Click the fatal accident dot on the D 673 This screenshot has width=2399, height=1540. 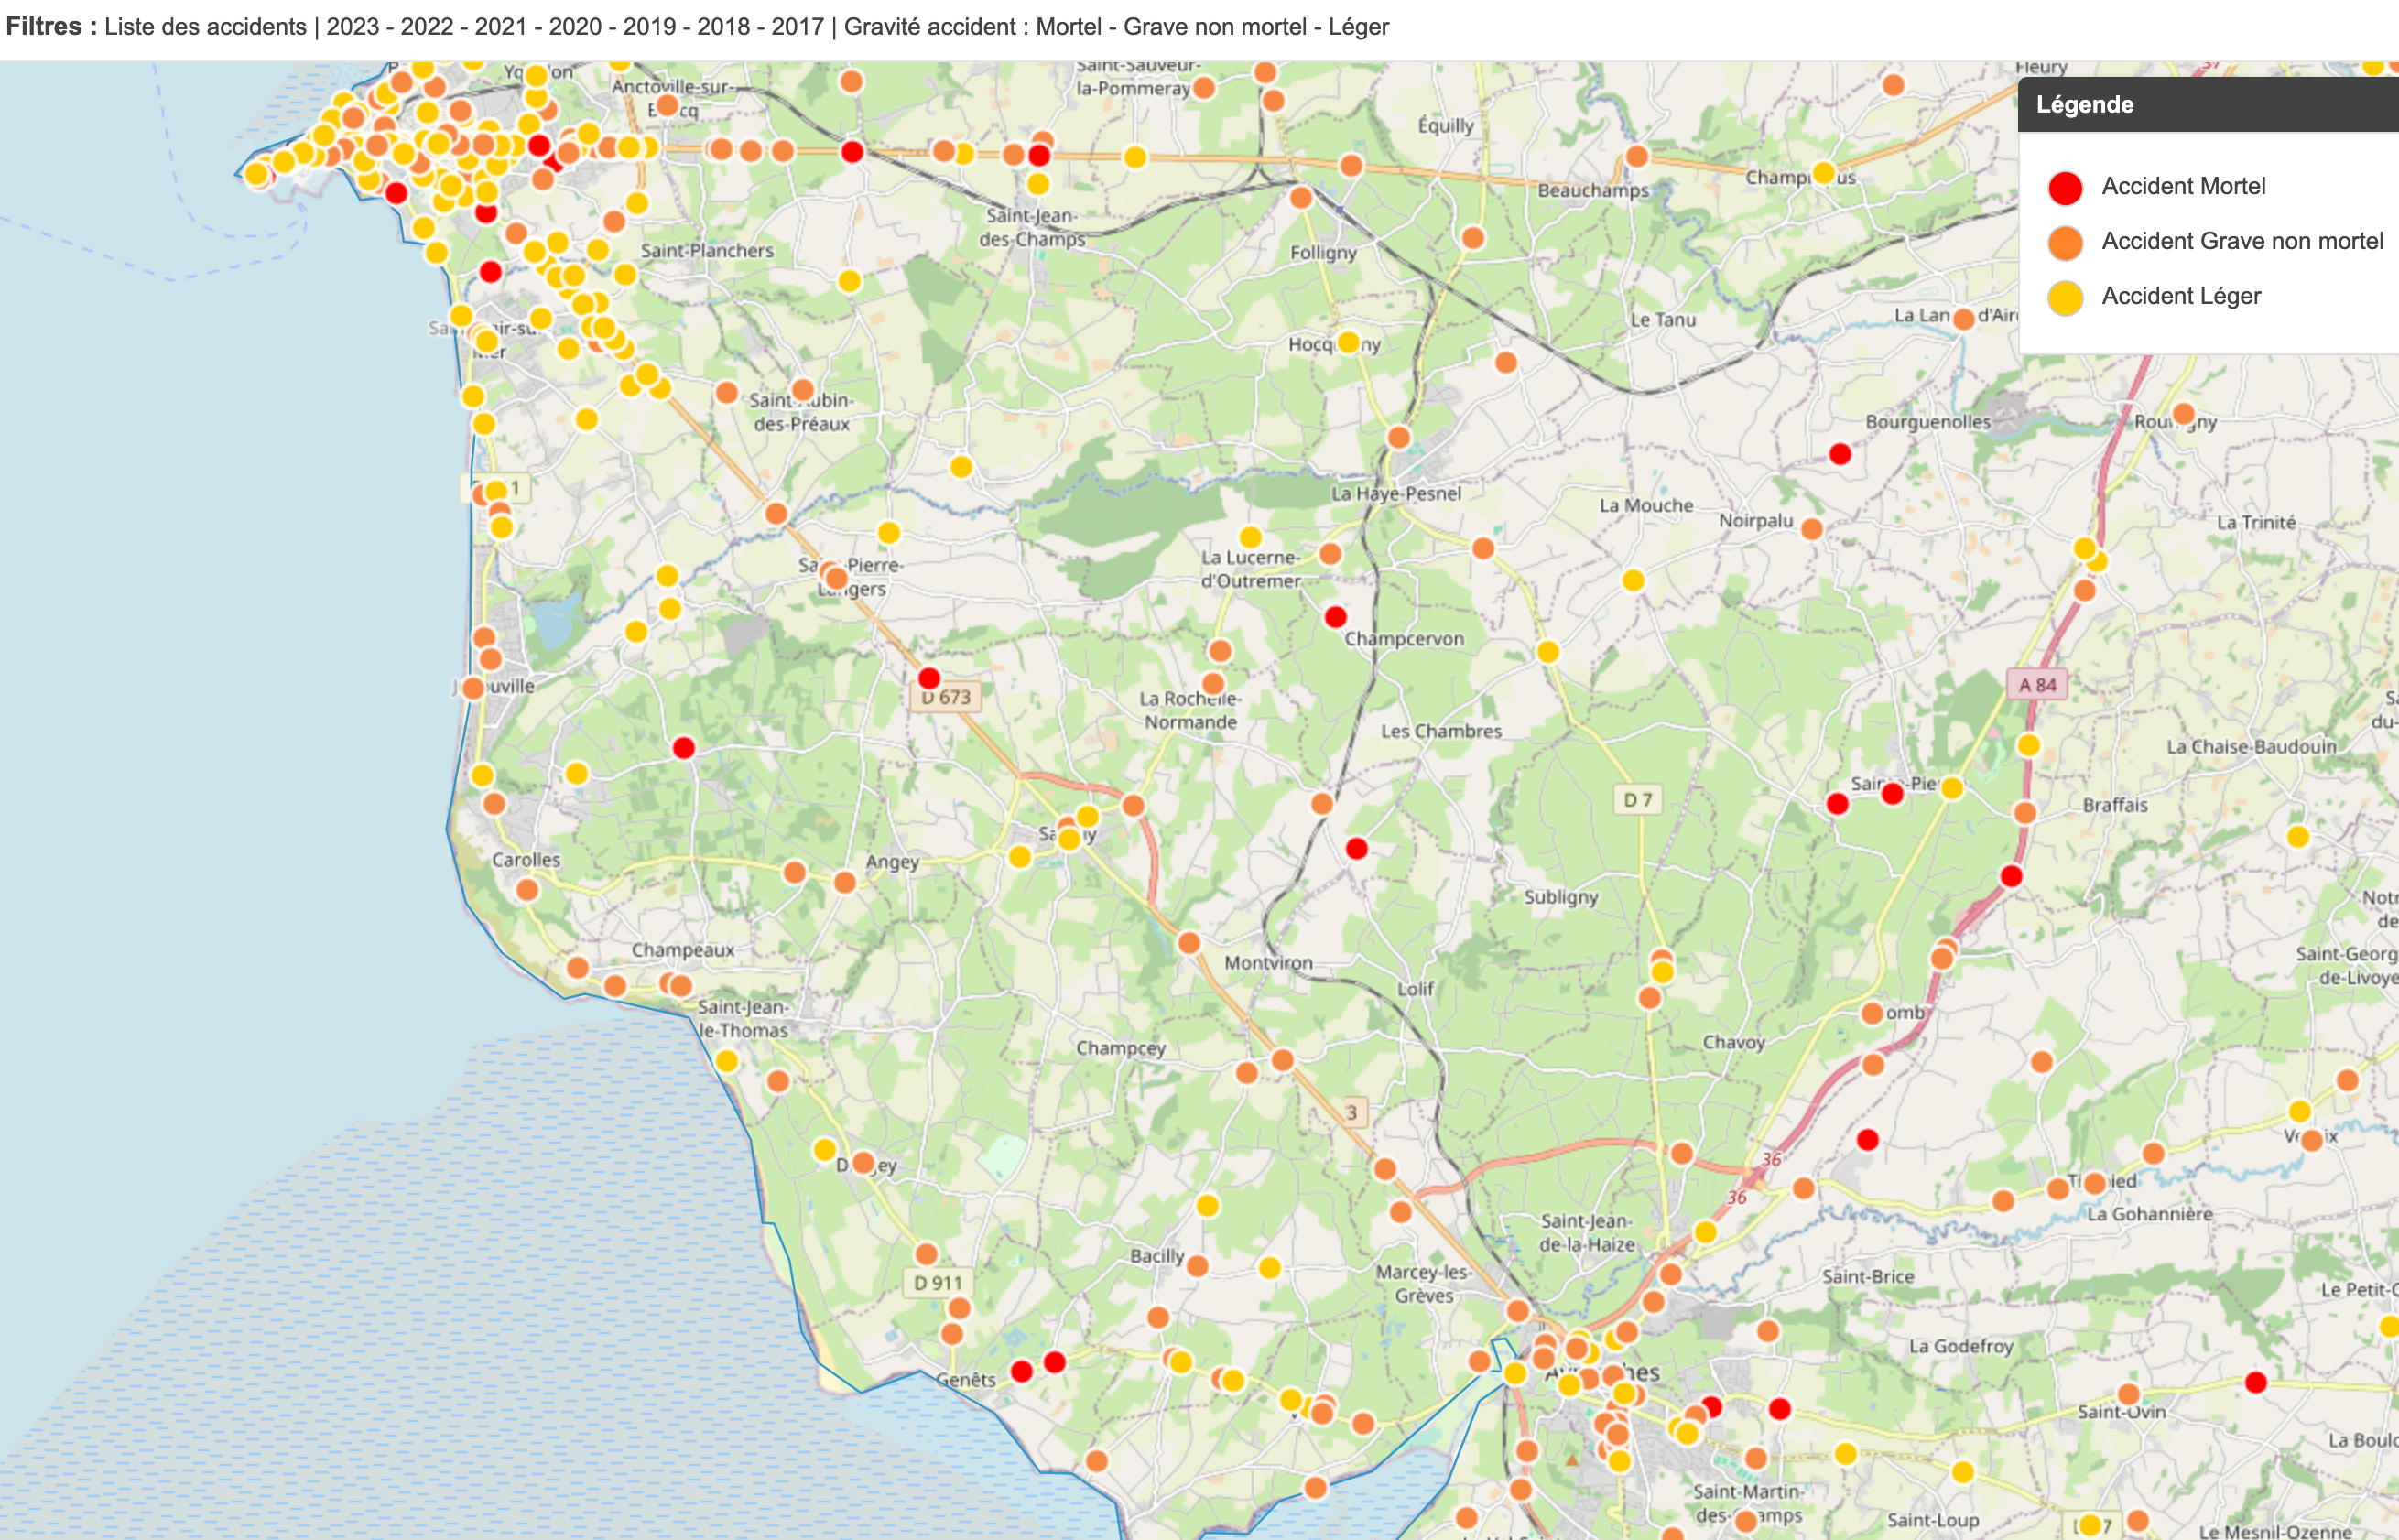930,678
